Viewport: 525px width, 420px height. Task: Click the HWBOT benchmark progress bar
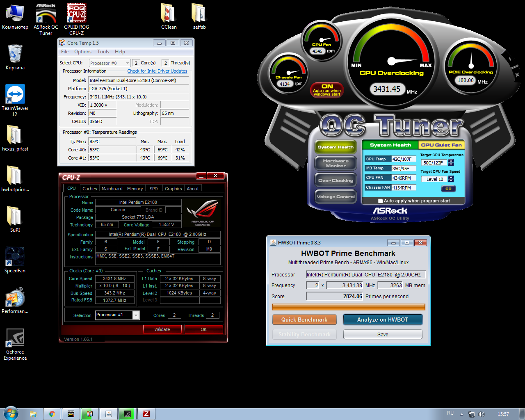349,307
